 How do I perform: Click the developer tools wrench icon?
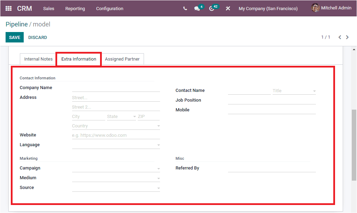[x=228, y=8]
